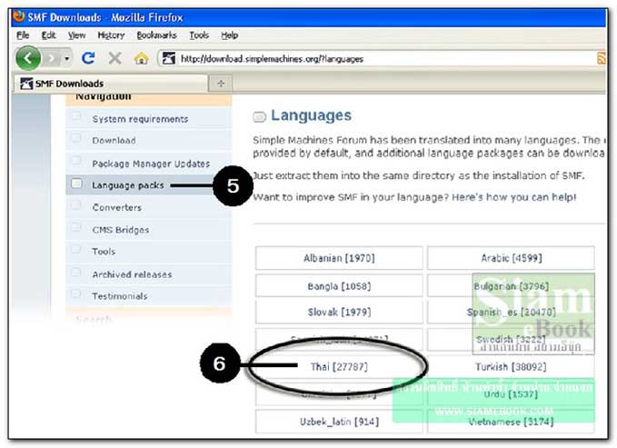Click the Stop loading X icon

point(114,59)
